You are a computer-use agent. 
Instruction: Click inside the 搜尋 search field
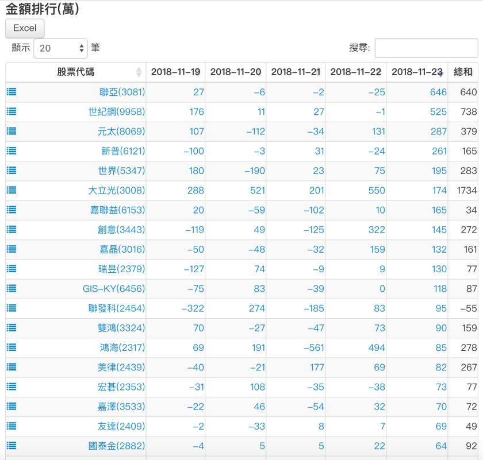(x=426, y=48)
